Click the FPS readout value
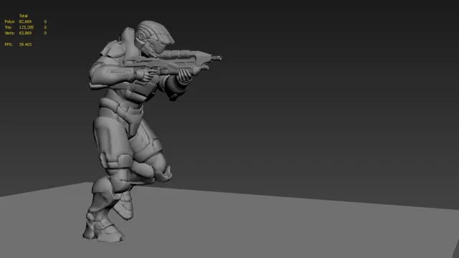The width and height of the screenshot is (459, 258). click(x=25, y=44)
